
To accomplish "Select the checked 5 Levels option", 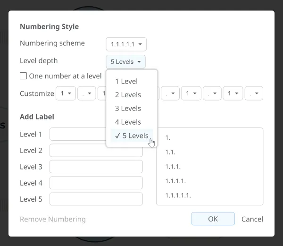I will [x=132, y=136].
